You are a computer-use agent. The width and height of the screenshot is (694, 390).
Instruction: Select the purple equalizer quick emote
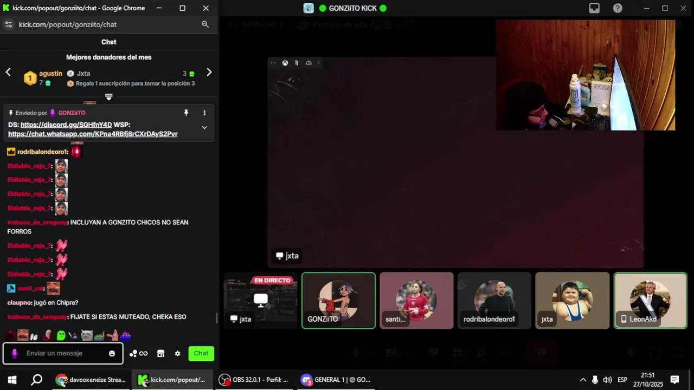click(125, 335)
